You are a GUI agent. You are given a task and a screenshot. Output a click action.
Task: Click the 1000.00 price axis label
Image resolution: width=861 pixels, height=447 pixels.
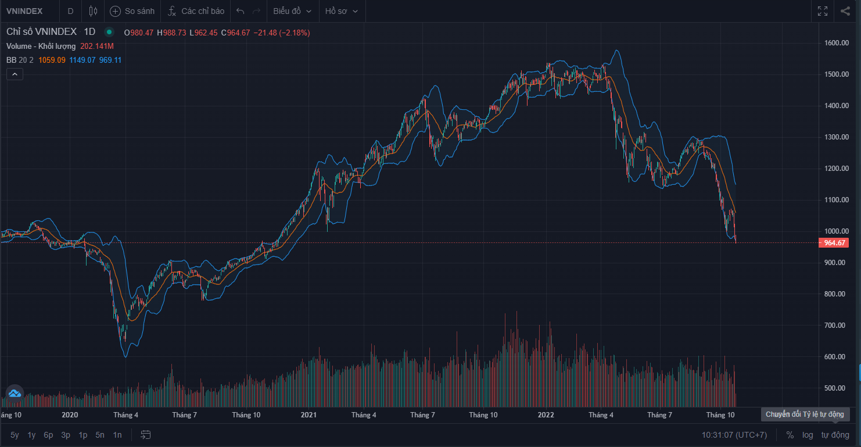pyautogui.click(x=836, y=231)
